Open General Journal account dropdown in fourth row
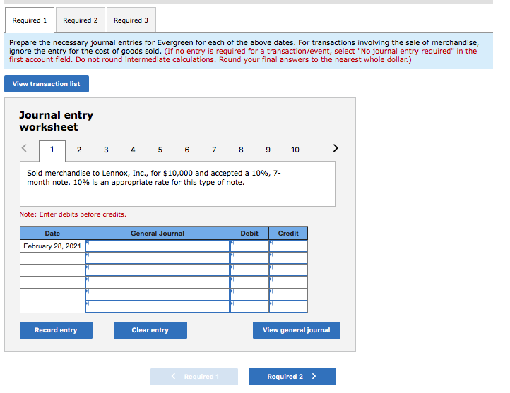510x393 pixels. 158,282
